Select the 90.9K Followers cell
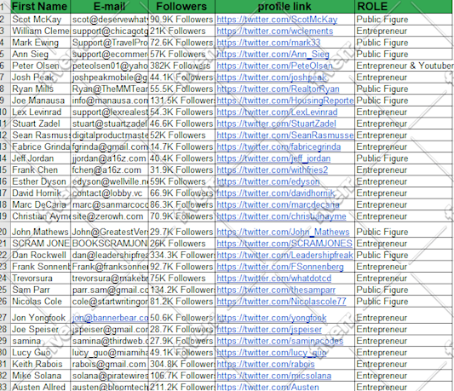Viewport: 454px width, 391px height. click(181, 20)
